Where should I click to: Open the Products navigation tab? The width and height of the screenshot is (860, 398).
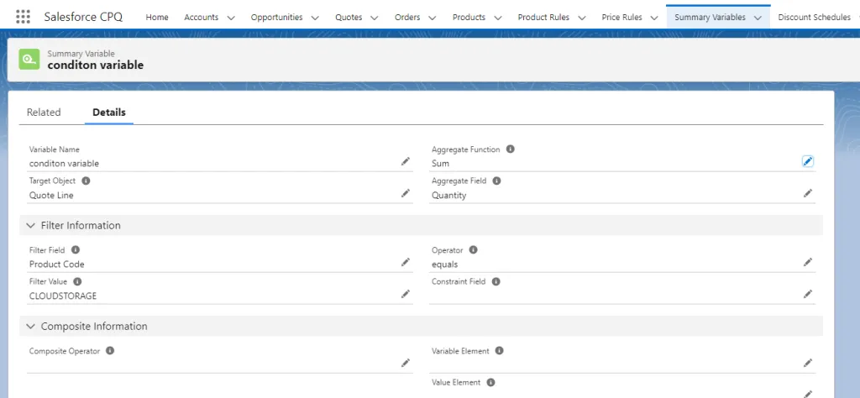pos(469,17)
